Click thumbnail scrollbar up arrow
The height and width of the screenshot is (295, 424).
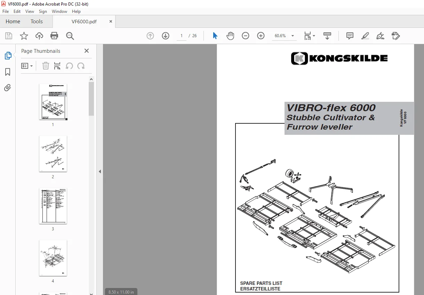91,79
